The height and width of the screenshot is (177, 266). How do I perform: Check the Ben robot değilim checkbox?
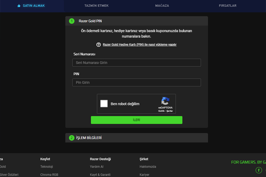[x=104, y=104]
